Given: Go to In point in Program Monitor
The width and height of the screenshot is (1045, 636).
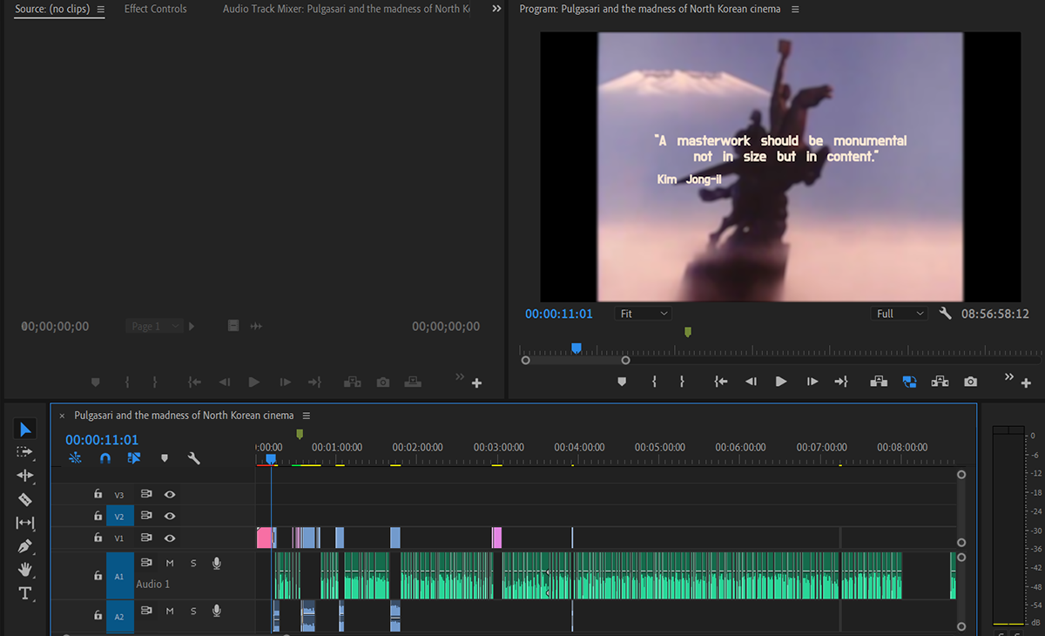Looking at the screenshot, I should point(720,382).
